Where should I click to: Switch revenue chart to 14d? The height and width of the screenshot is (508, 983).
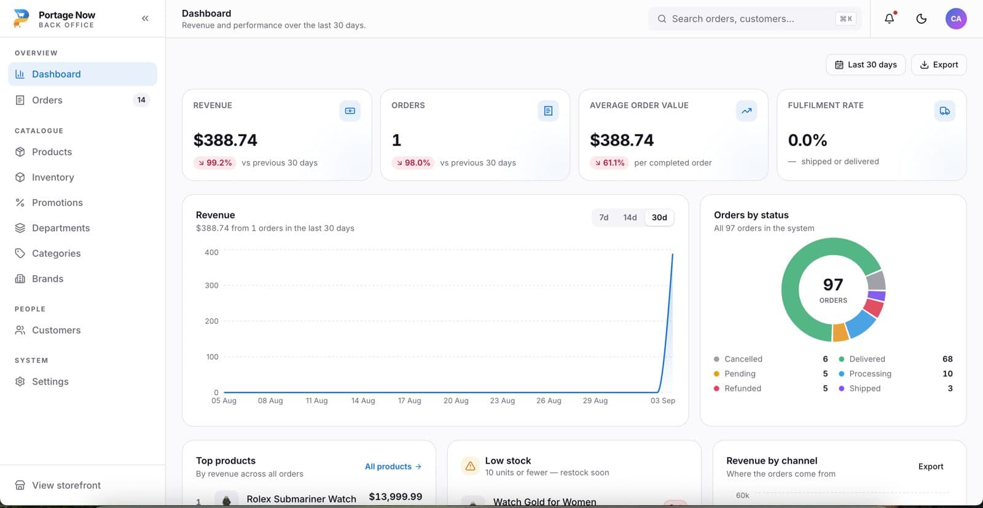(630, 217)
